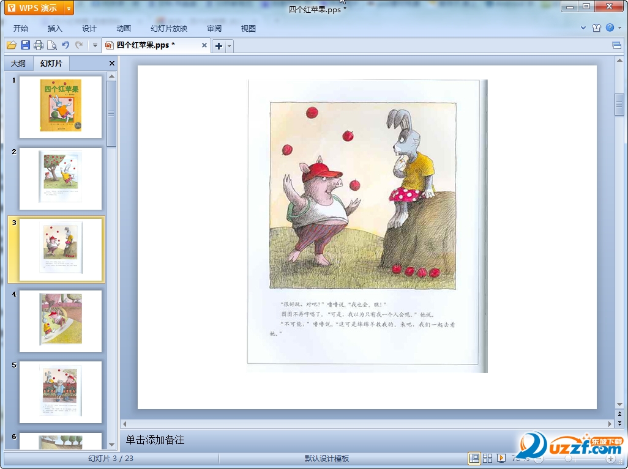Save the presentation with the floppy icon
This screenshot has height=469, width=628.
click(x=25, y=45)
